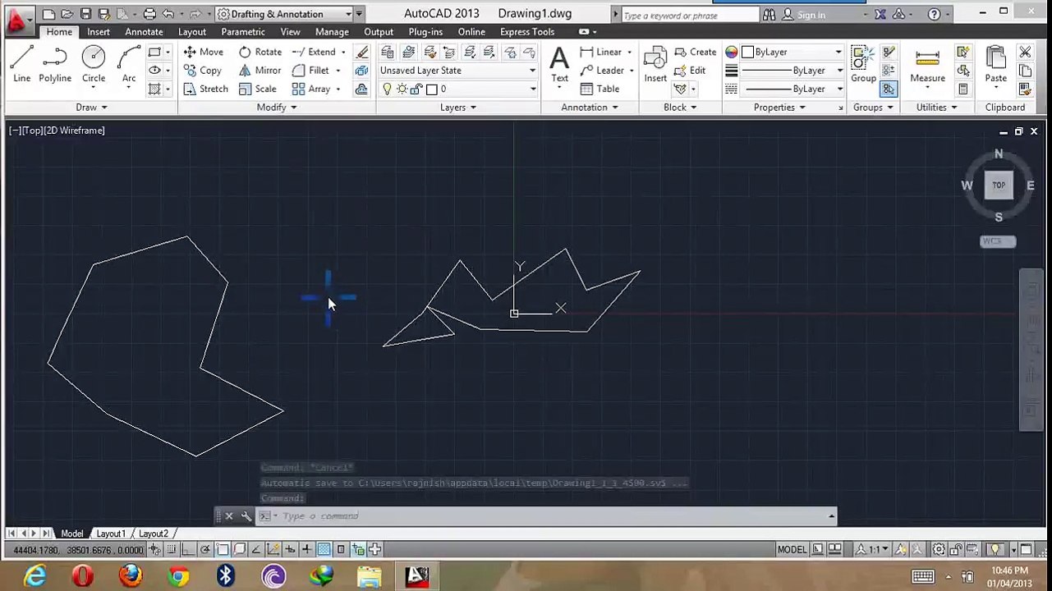
Task: Open the Express Tools ribbon tab
Action: 527,32
